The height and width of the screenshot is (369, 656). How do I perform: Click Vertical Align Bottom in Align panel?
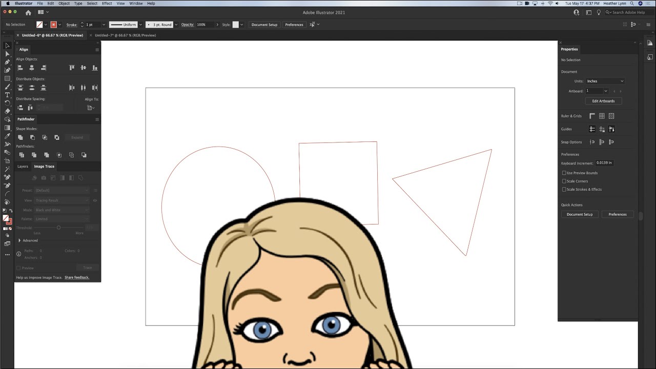(x=95, y=68)
